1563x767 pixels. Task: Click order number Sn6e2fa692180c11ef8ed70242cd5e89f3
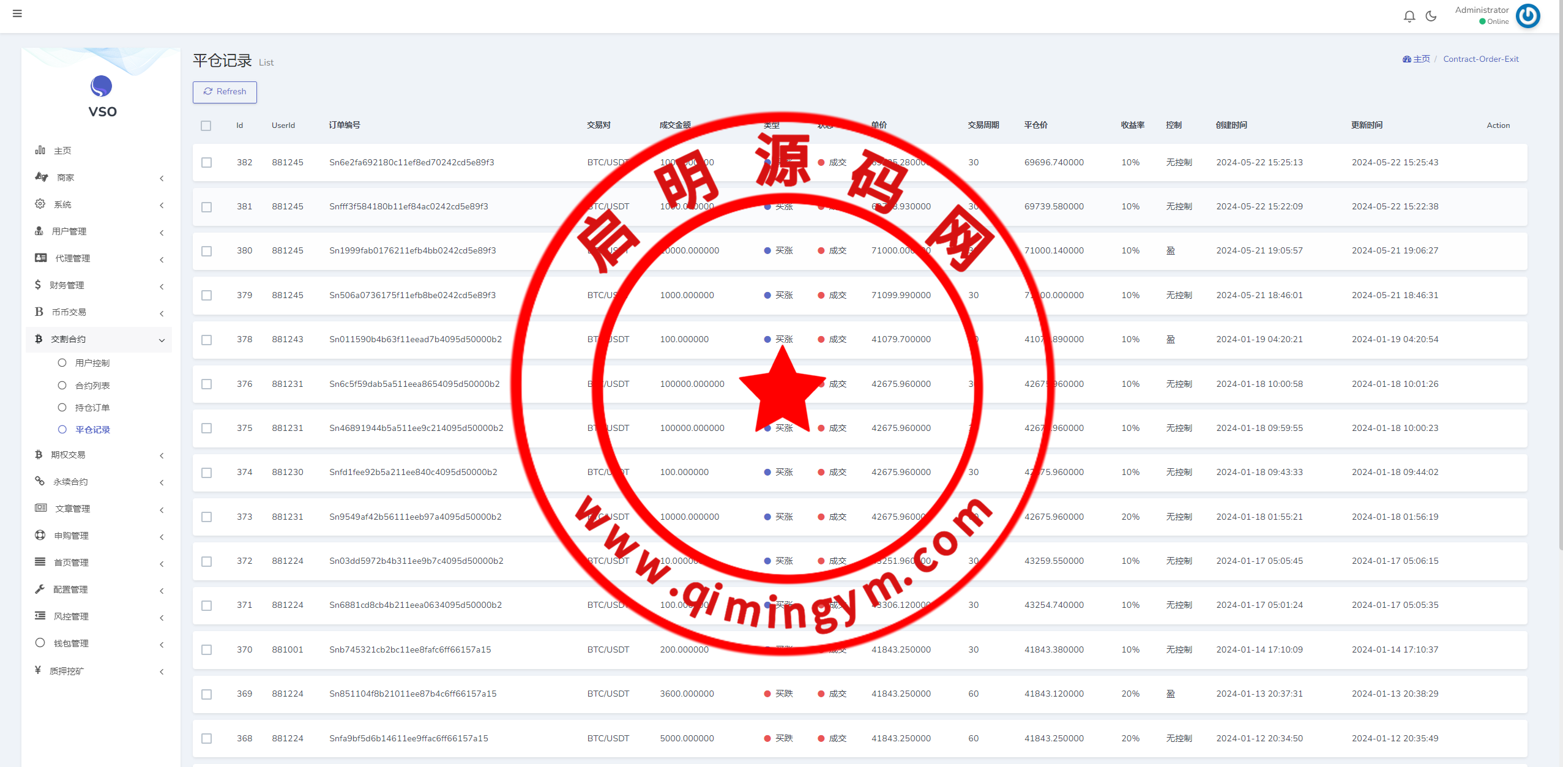411,162
